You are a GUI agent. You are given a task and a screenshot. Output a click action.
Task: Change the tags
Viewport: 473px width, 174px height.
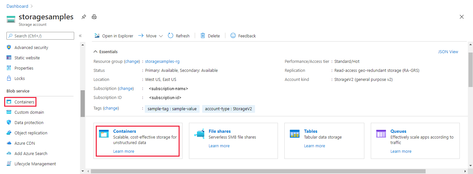pyautogui.click(x=111, y=108)
